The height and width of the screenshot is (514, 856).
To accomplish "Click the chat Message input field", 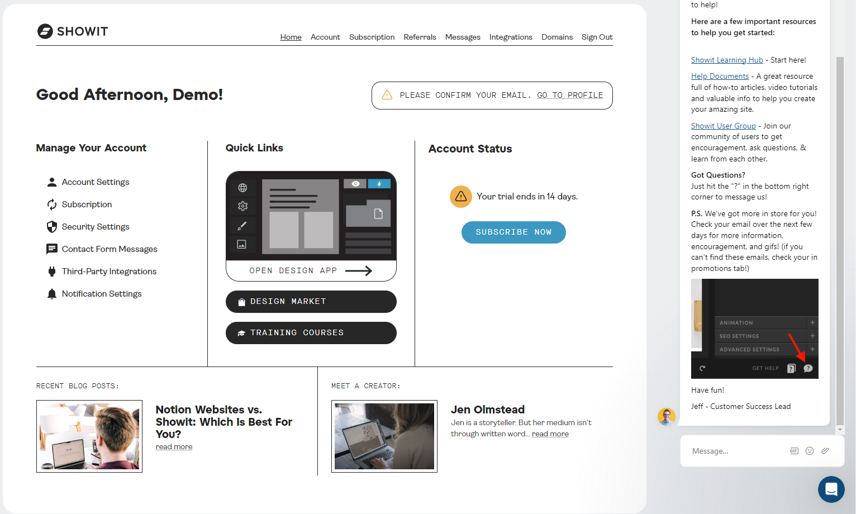I will pos(738,451).
